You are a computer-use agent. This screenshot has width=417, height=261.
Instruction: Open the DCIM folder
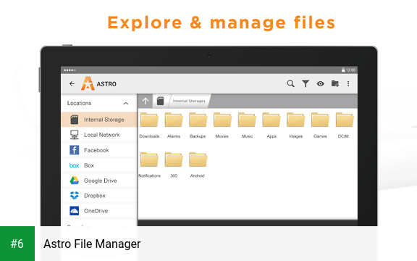point(345,125)
